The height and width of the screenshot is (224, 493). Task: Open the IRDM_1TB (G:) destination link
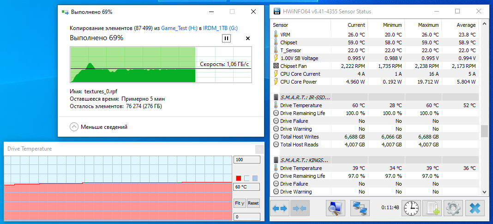[x=220, y=28]
